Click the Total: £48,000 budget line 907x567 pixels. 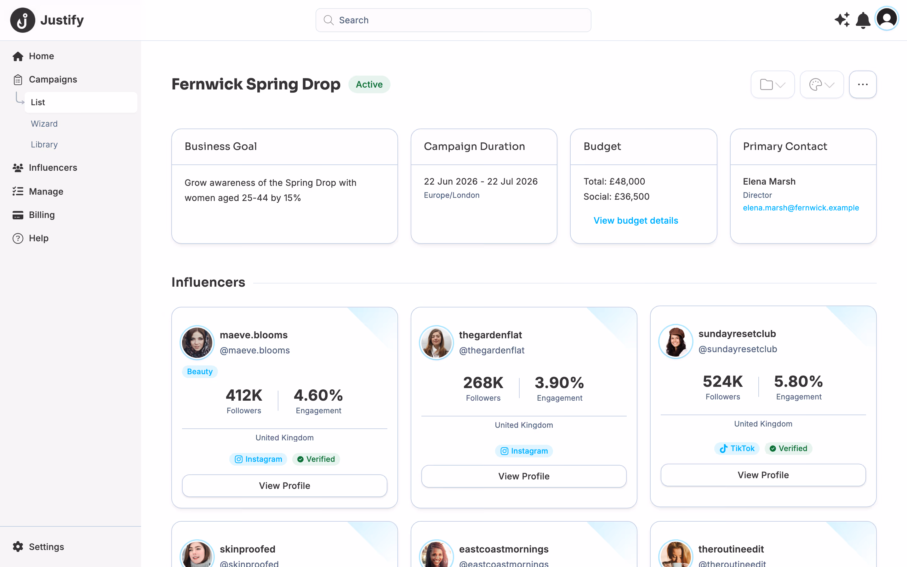(614, 181)
